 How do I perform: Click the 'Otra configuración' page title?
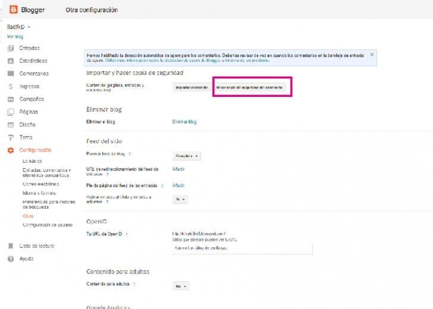92,10
